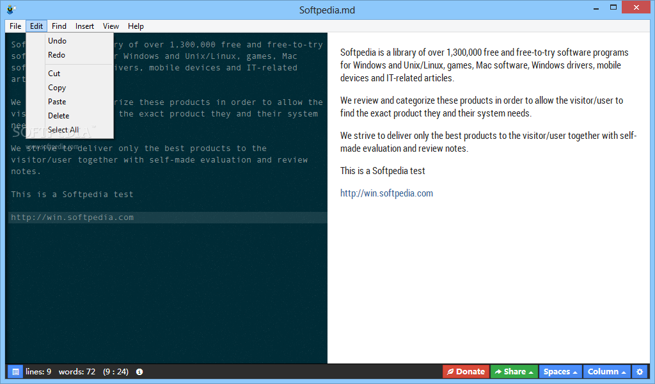Open document info icon in status bar
655x384 pixels.
pyautogui.click(x=139, y=371)
